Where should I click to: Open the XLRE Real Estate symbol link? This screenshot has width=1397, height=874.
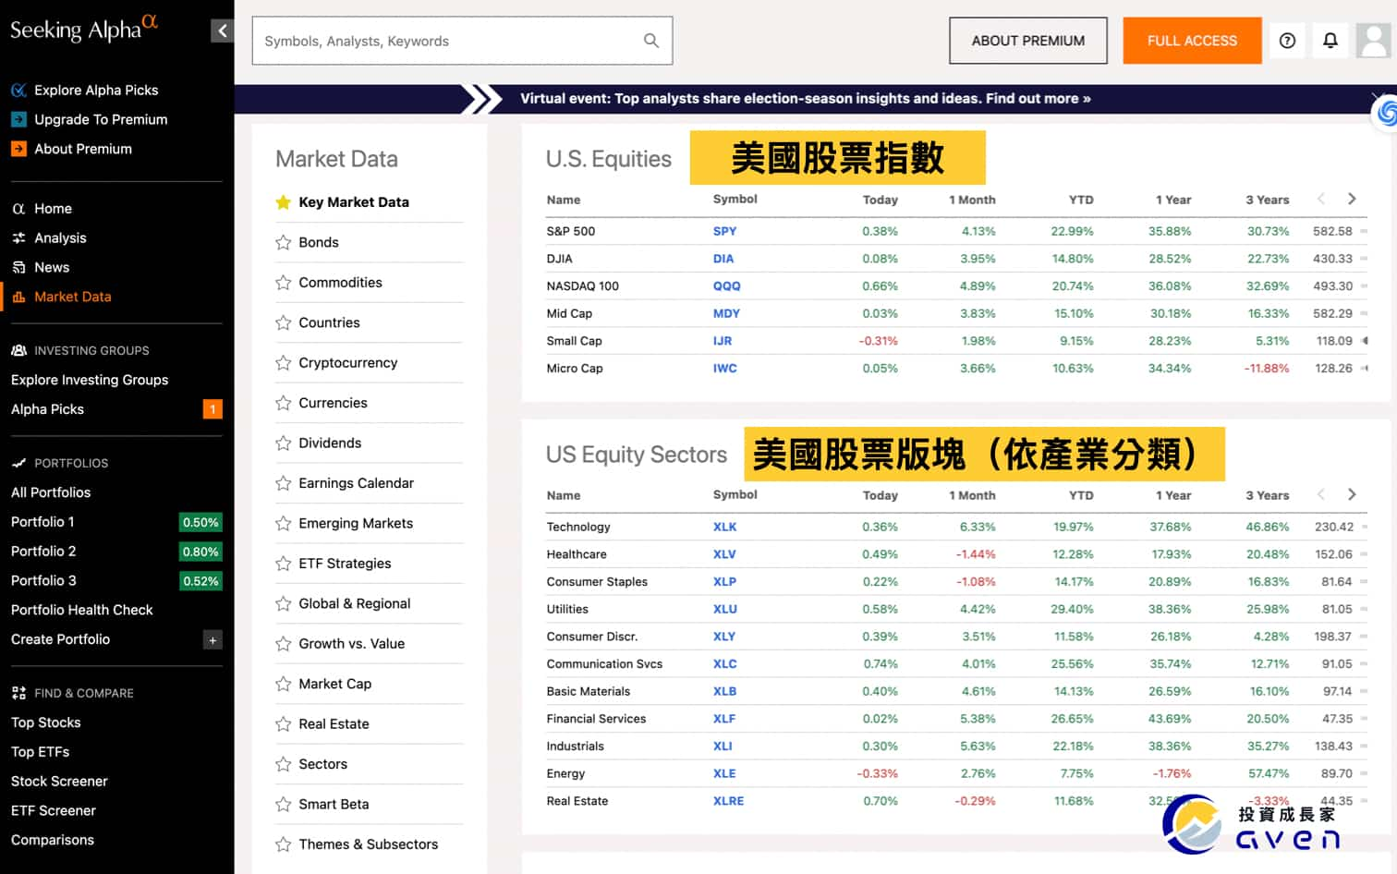tap(728, 801)
